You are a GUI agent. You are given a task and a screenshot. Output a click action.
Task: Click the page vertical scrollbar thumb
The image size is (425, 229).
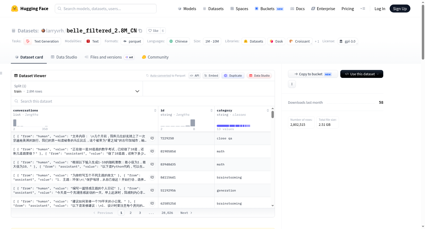423,32
